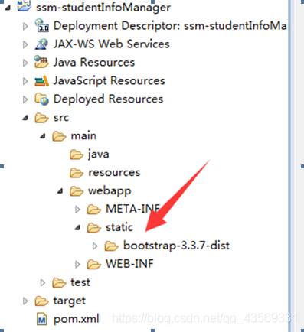Collapse the static folder
Viewport: 304px width, 332px height.
click(x=77, y=228)
